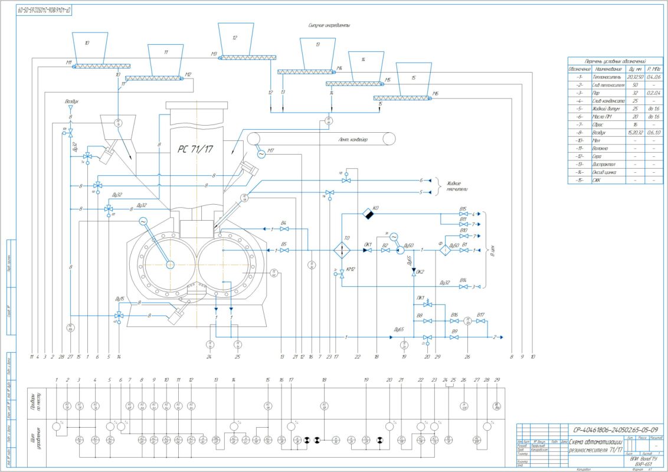The width and height of the screenshot is (668, 472).
Task: Click screw conveyor motor label M3
Action: coord(214,54)
